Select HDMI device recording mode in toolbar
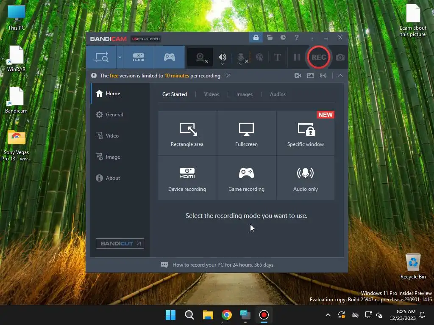Viewport: 434px width, 325px height. click(x=139, y=57)
